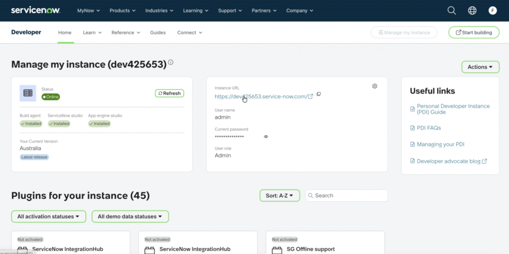Click the Useful links heading
The height and width of the screenshot is (254, 509).
click(x=432, y=91)
